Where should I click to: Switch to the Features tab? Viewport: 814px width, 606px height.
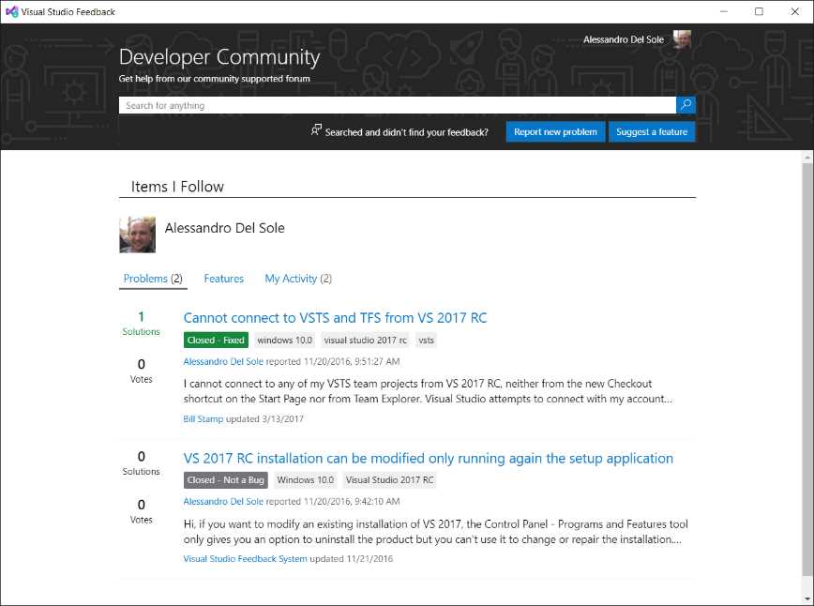223,279
